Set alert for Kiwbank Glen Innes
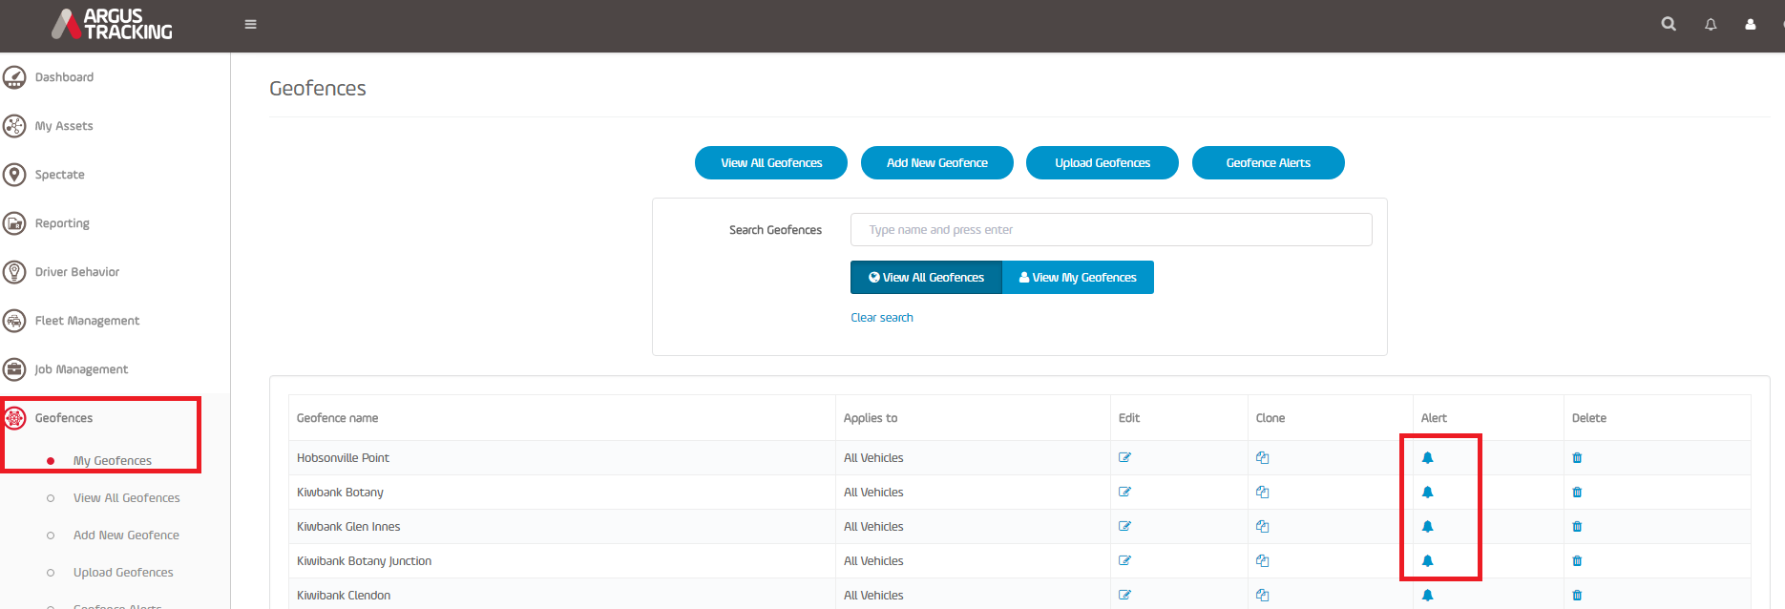The height and width of the screenshot is (609, 1785). [x=1428, y=527]
